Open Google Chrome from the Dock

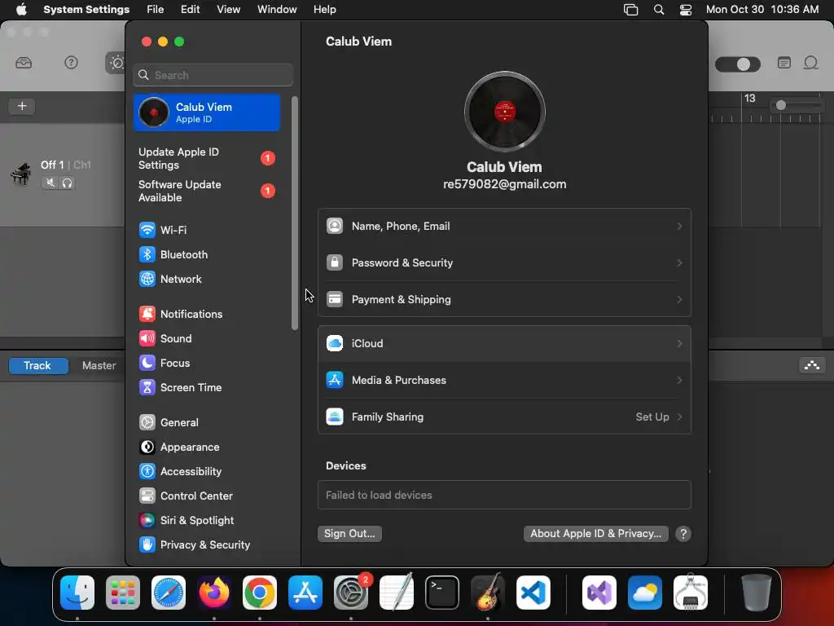[260, 593]
